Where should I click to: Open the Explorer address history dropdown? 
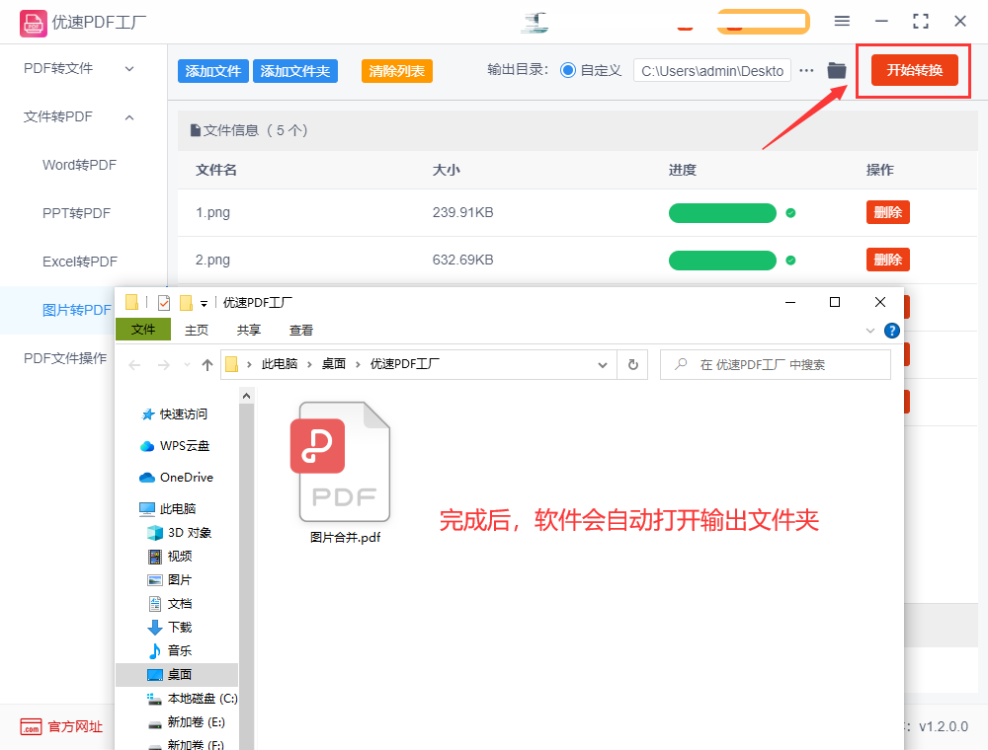tap(603, 365)
